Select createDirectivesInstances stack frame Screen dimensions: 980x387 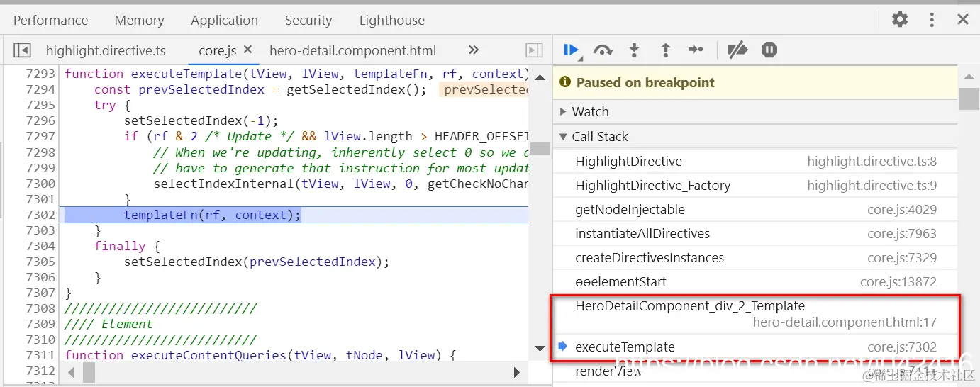coord(755,258)
